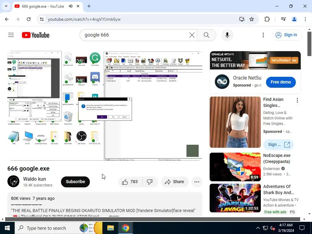Go to the YouTube home logo

click(x=36, y=35)
